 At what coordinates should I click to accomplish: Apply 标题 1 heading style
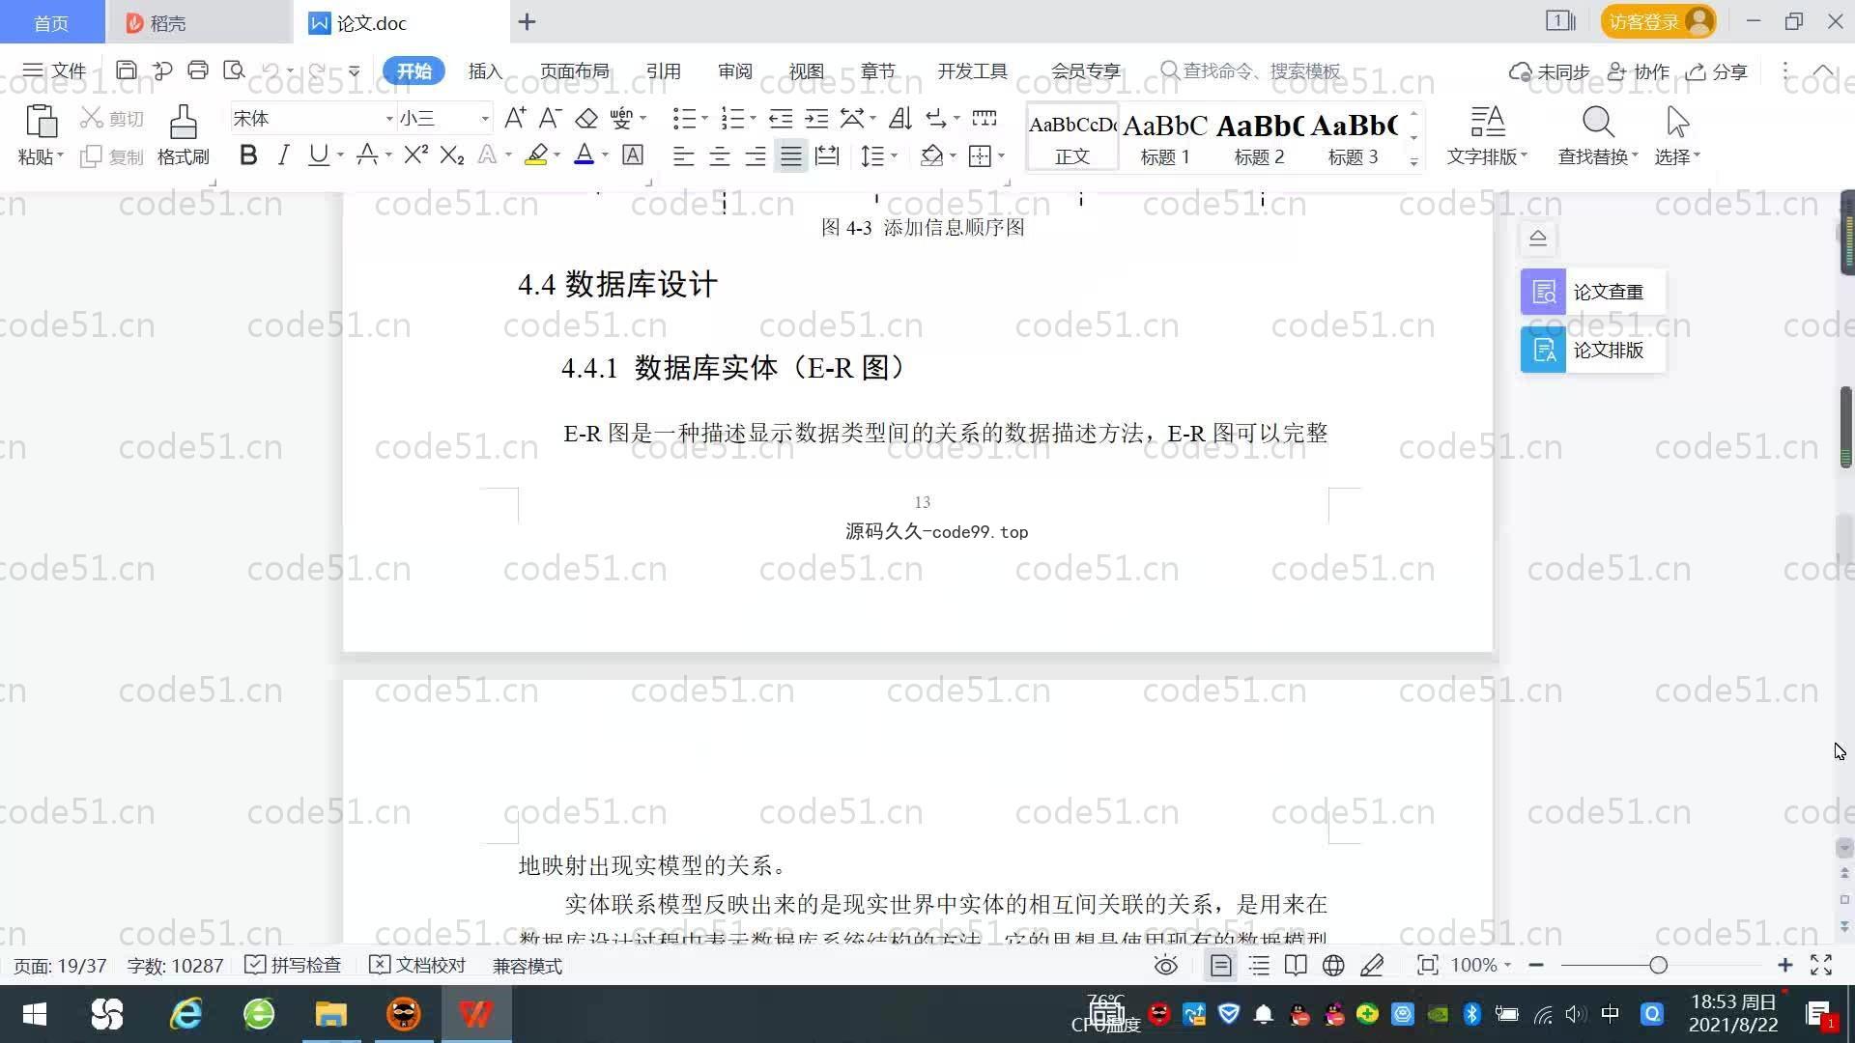point(1165,137)
